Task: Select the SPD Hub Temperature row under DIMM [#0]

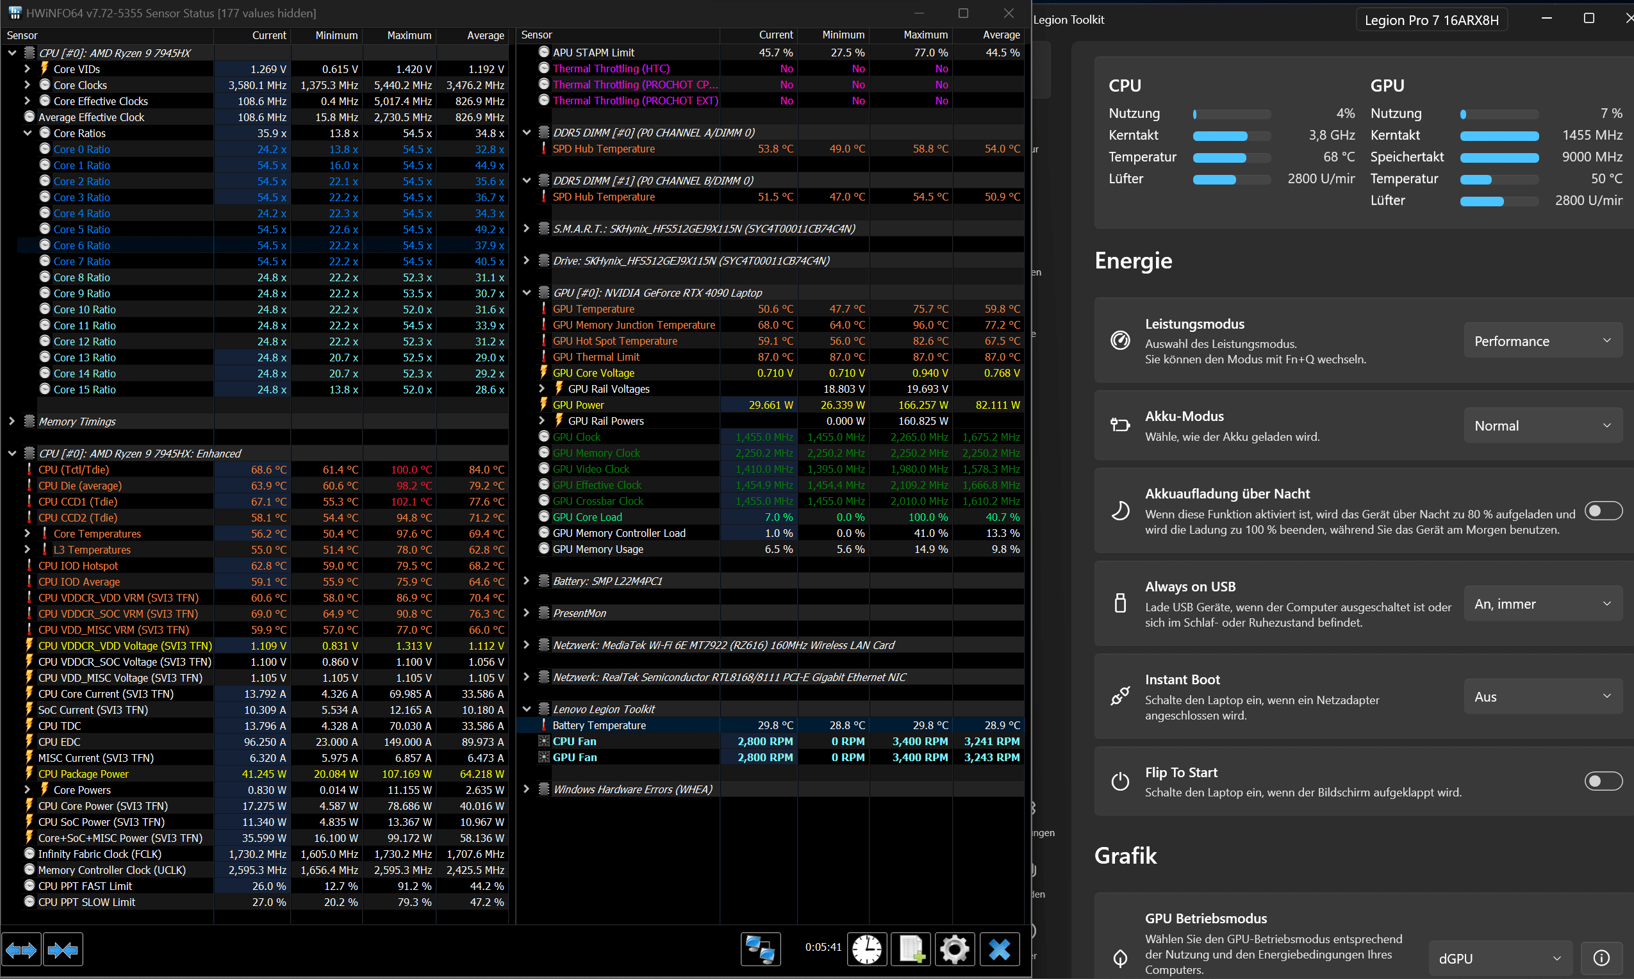Action: pos(770,149)
